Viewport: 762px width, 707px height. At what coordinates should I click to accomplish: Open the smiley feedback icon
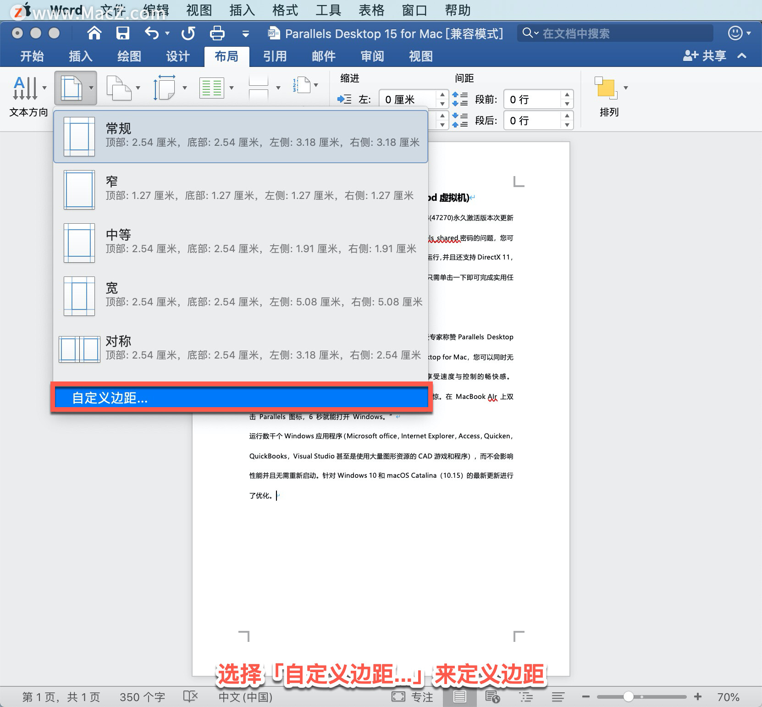(735, 33)
